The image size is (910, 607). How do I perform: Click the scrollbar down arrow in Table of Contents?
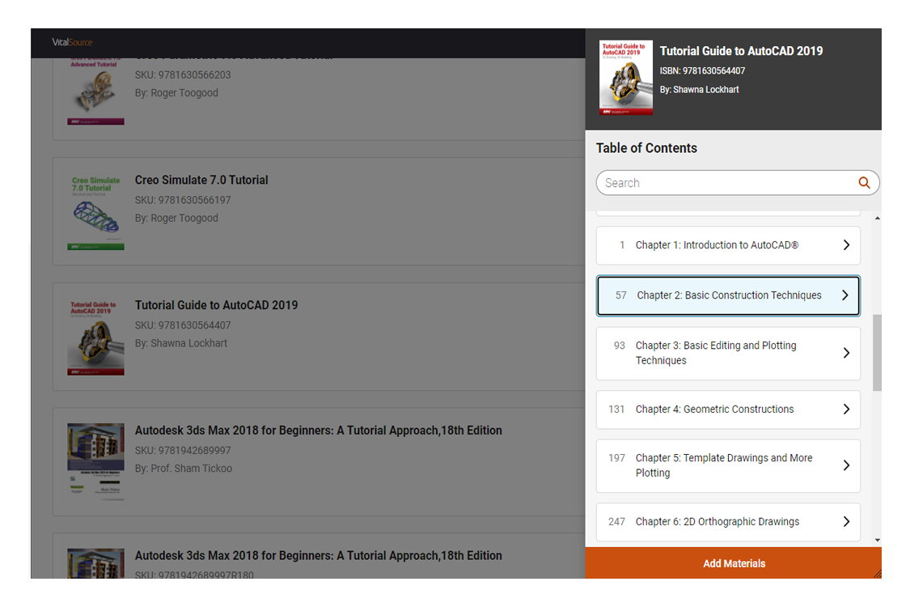pos(877,540)
